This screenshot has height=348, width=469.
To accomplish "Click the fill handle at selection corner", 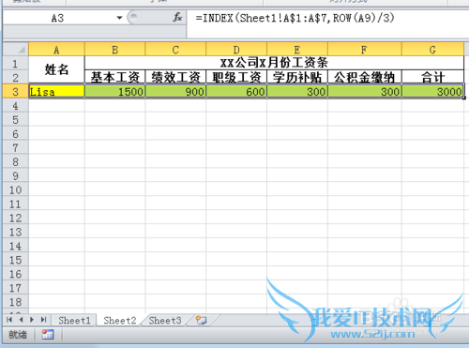I will [464, 98].
